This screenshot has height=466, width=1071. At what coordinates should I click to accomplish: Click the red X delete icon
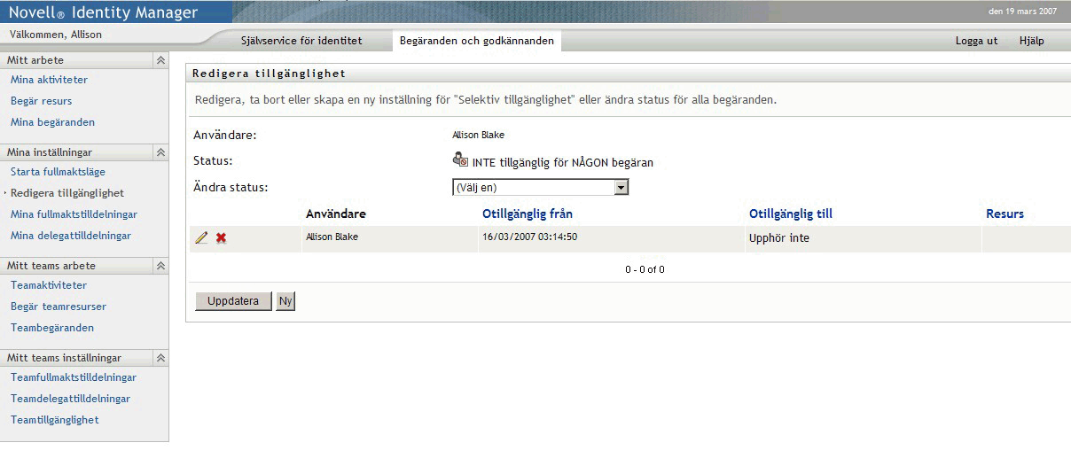pyautogui.click(x=221, y=237)
